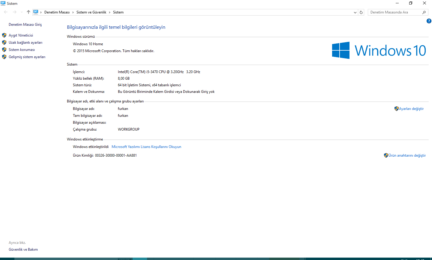Image resolution: width=432 pixels, height=260 pixels.
Task: Click the 8,00 GB RAM value
Action: 124,78
